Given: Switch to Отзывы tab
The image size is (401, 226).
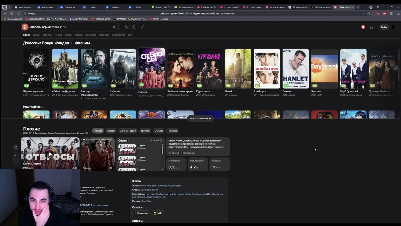Looking at the screenshot, I should tap(159, 131).
